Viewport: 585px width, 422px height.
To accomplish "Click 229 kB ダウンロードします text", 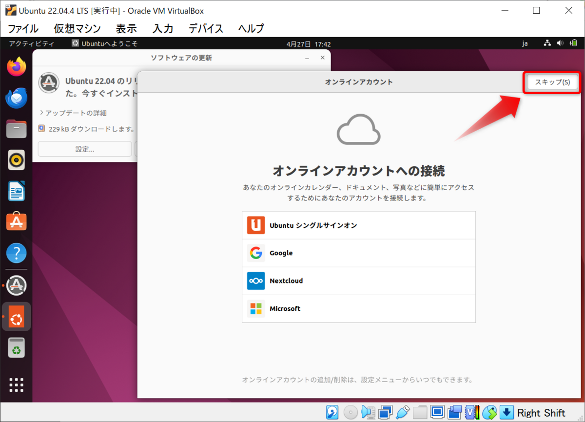I will point(92,129).
